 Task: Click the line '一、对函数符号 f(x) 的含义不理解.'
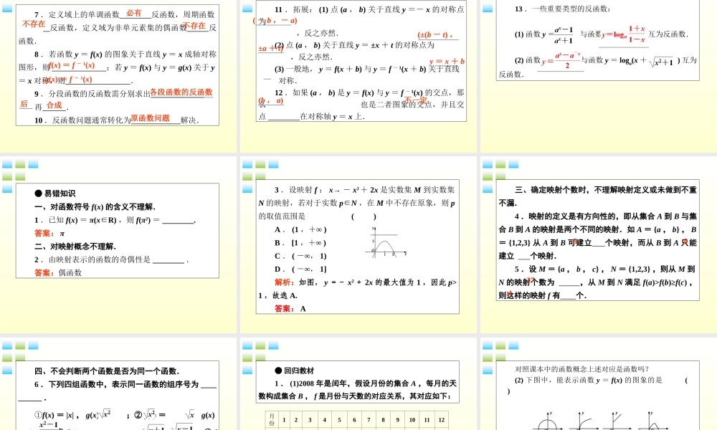click(95, 206)
